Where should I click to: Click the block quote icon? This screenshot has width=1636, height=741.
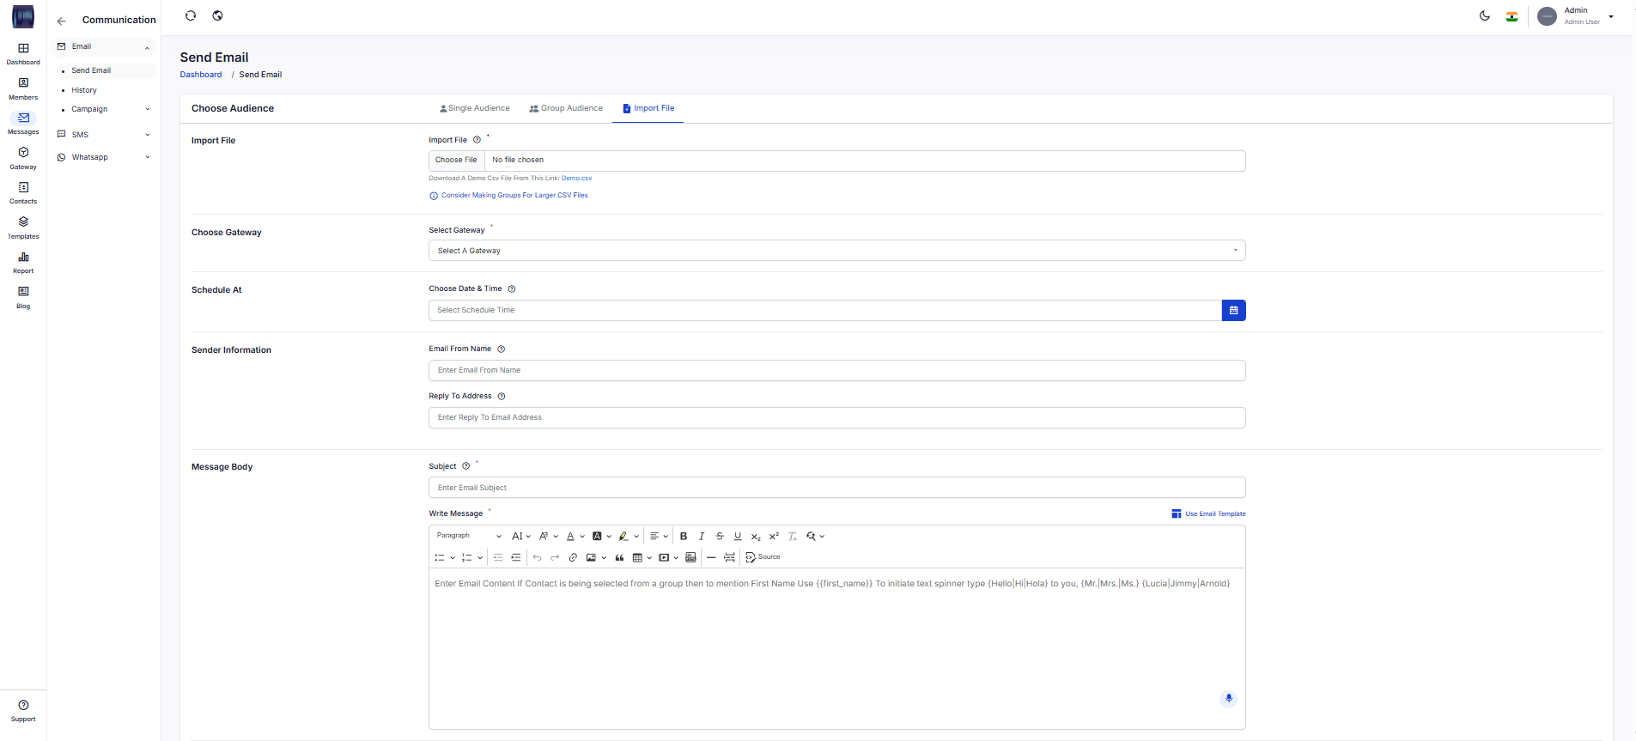[619, 558]
